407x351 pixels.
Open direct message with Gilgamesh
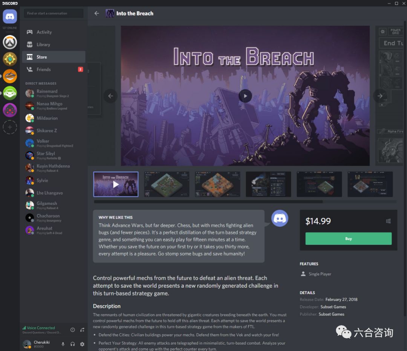click(54, 205)
